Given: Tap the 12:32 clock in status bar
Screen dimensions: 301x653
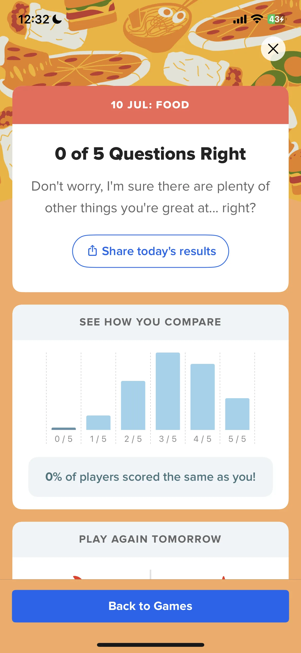Looking at the screenshot, I should coord(34,19).
